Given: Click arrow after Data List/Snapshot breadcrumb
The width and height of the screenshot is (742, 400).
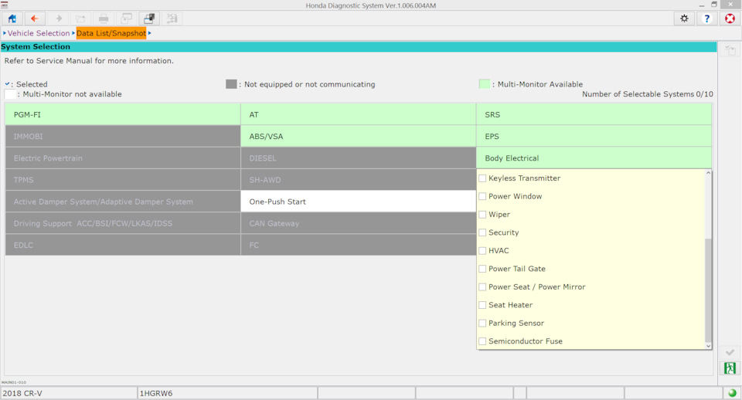Looking at the screenshot, I should [149, 33].
